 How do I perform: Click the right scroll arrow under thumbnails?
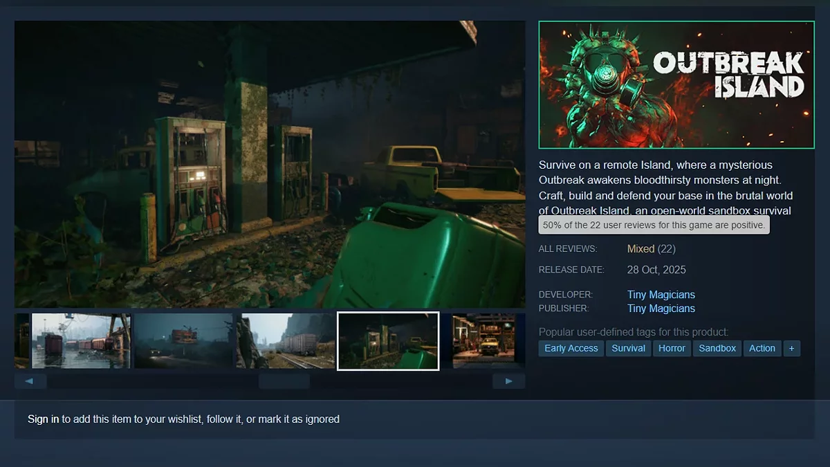point(508,381)
